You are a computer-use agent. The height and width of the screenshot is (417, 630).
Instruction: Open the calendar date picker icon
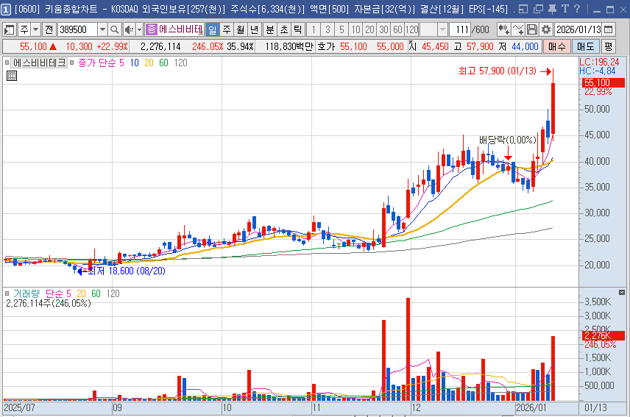(609, 29)
